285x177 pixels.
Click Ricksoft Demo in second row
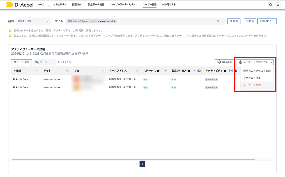coord(21,88)
